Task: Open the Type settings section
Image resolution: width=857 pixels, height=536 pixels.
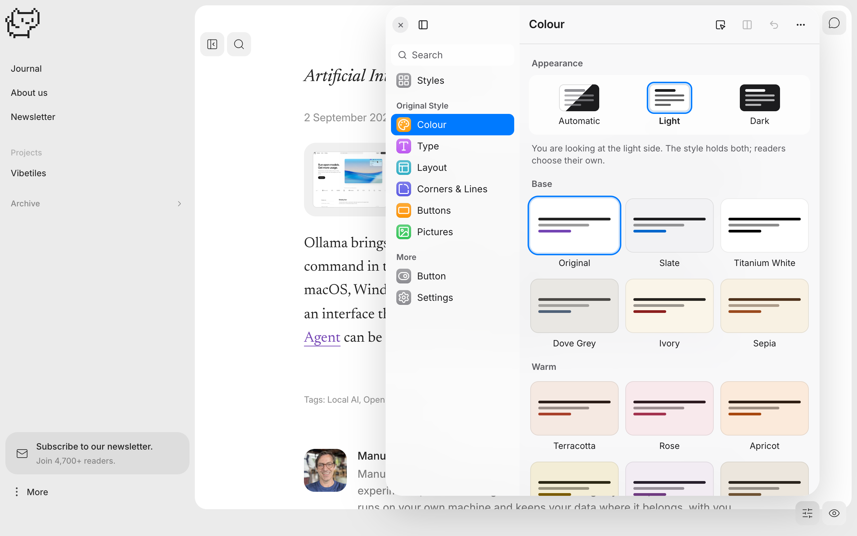Action: pyautogui.click(x=453, y=146)
